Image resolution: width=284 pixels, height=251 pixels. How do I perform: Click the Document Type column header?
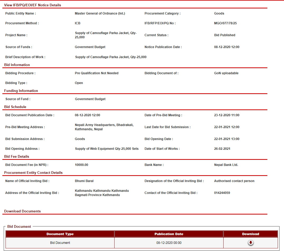[60, 234]
